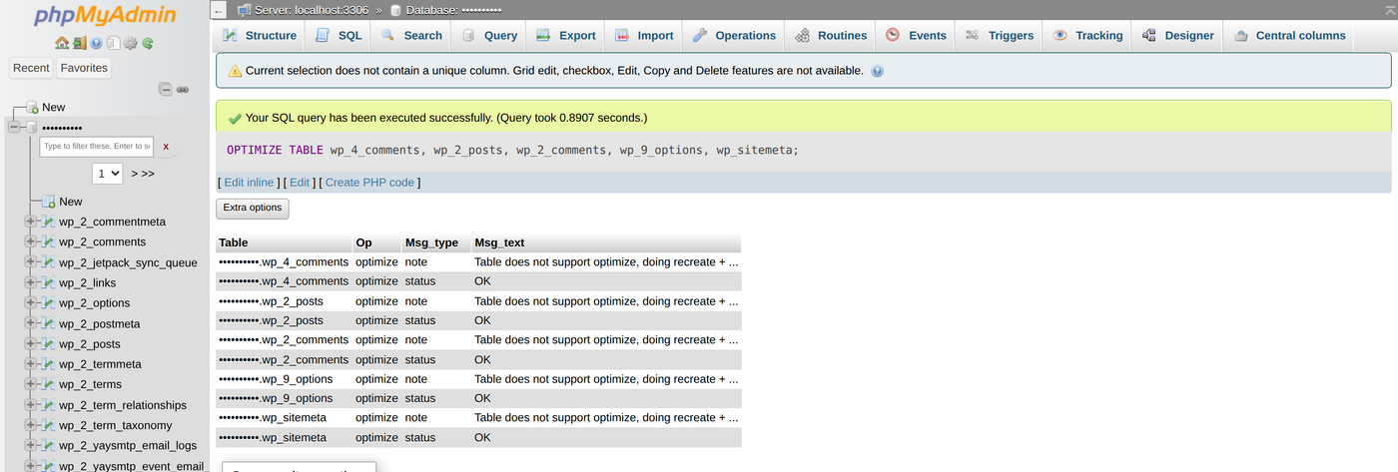Expand the wp_2_jetpack_sync_queue table node
Screen dimensions: 1398x472
coord(31,262)
